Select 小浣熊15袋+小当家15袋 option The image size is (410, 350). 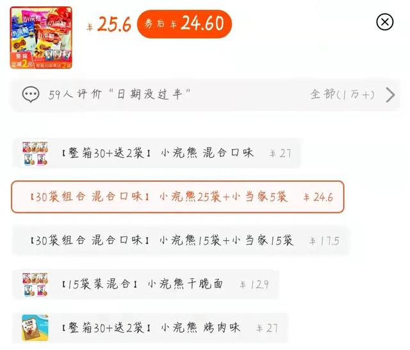(181, 240)
